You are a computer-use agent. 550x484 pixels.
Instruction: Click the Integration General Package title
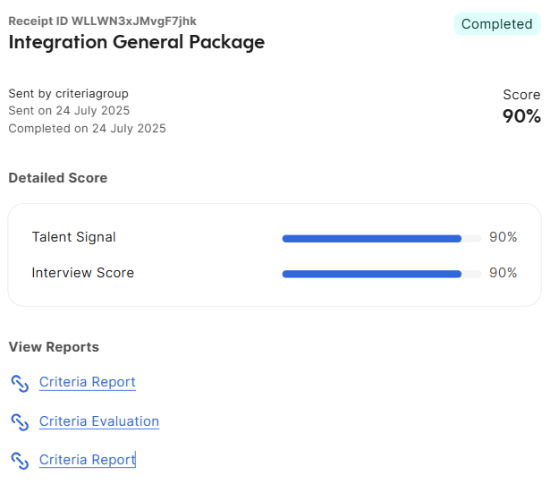click(x=137, y=42)
